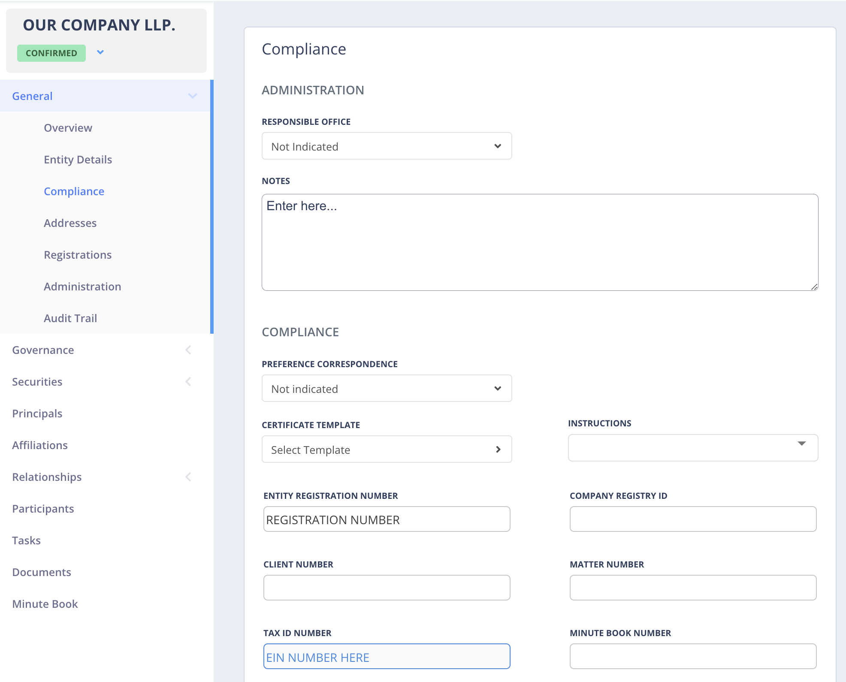Screen dimensions: 846x682
Task: Go to the Entity Details page
Action: 78,160
